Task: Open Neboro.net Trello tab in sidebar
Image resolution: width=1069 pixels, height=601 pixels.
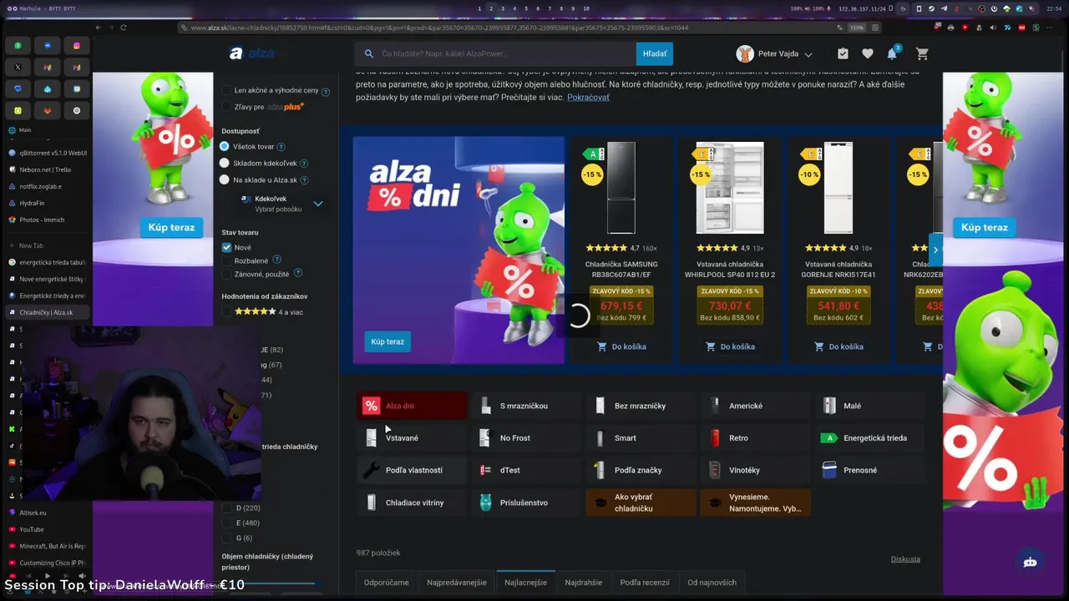Action: [48, 169]
